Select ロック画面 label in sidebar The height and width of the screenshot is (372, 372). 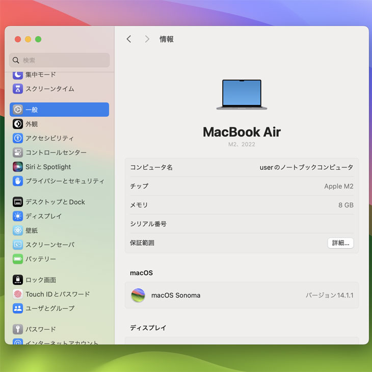pos(41,280)
